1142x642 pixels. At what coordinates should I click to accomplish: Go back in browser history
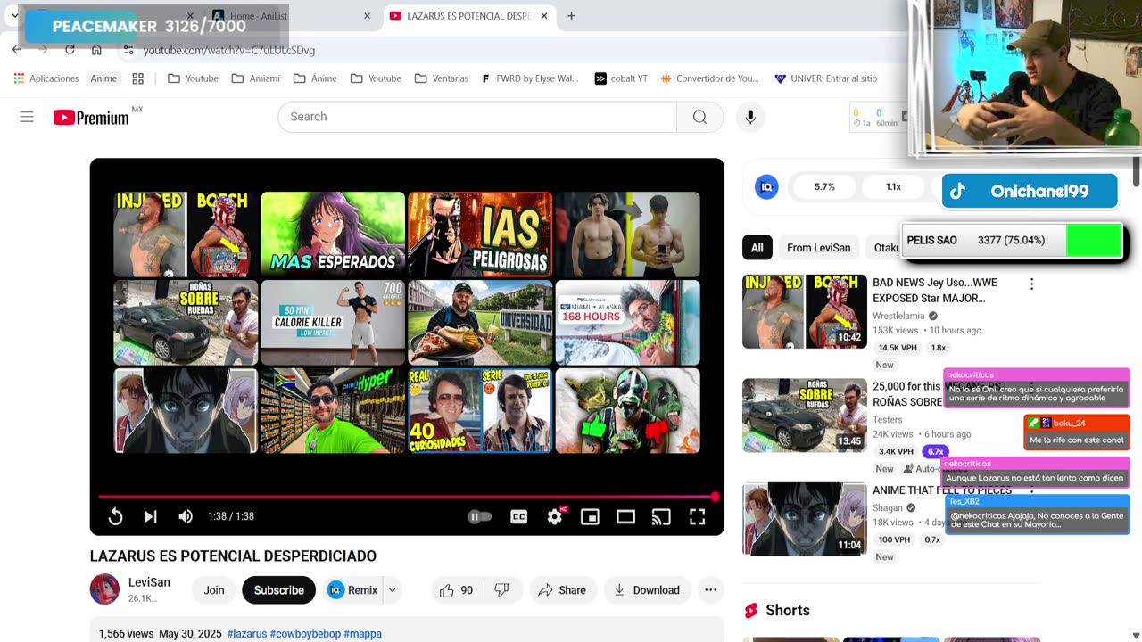pyautogui.click(x=17, y=50)
